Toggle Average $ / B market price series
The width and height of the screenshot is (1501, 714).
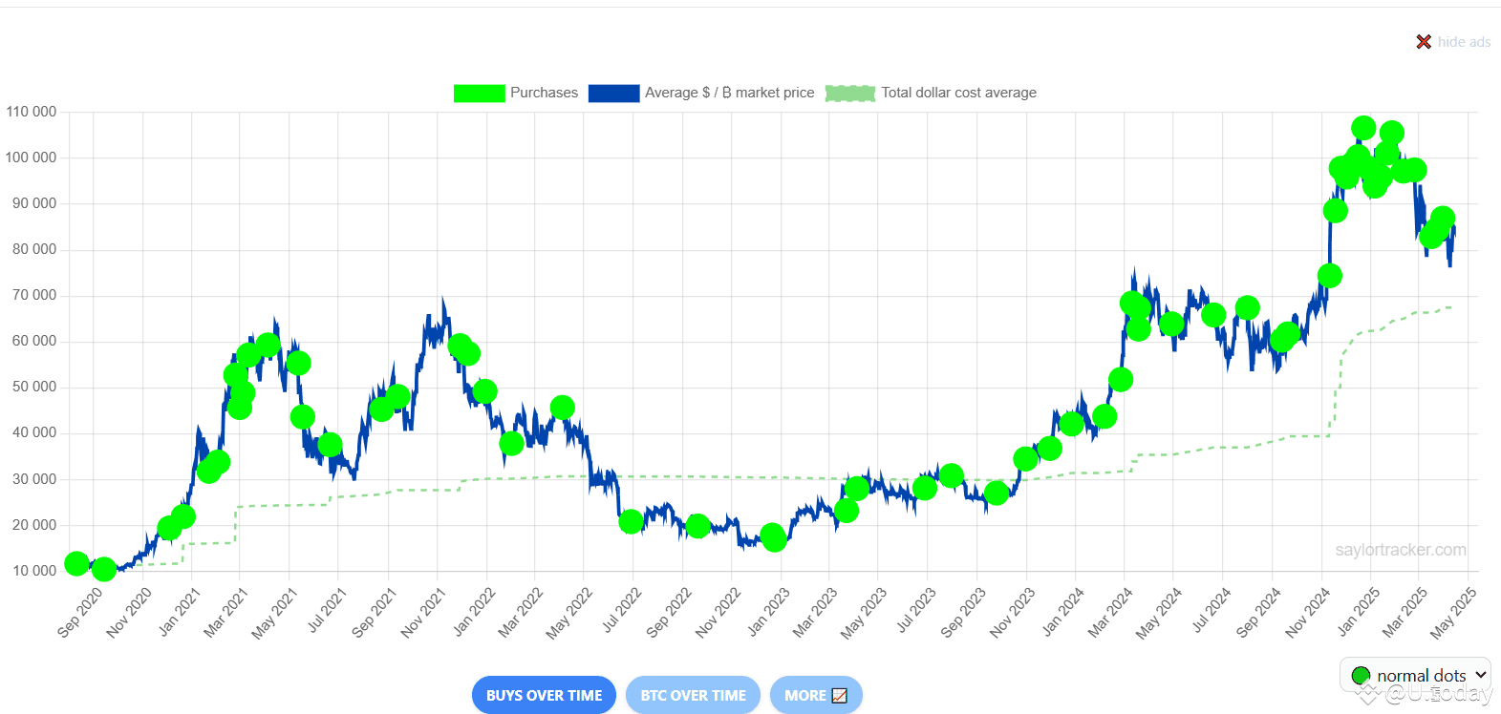(701, 93)
